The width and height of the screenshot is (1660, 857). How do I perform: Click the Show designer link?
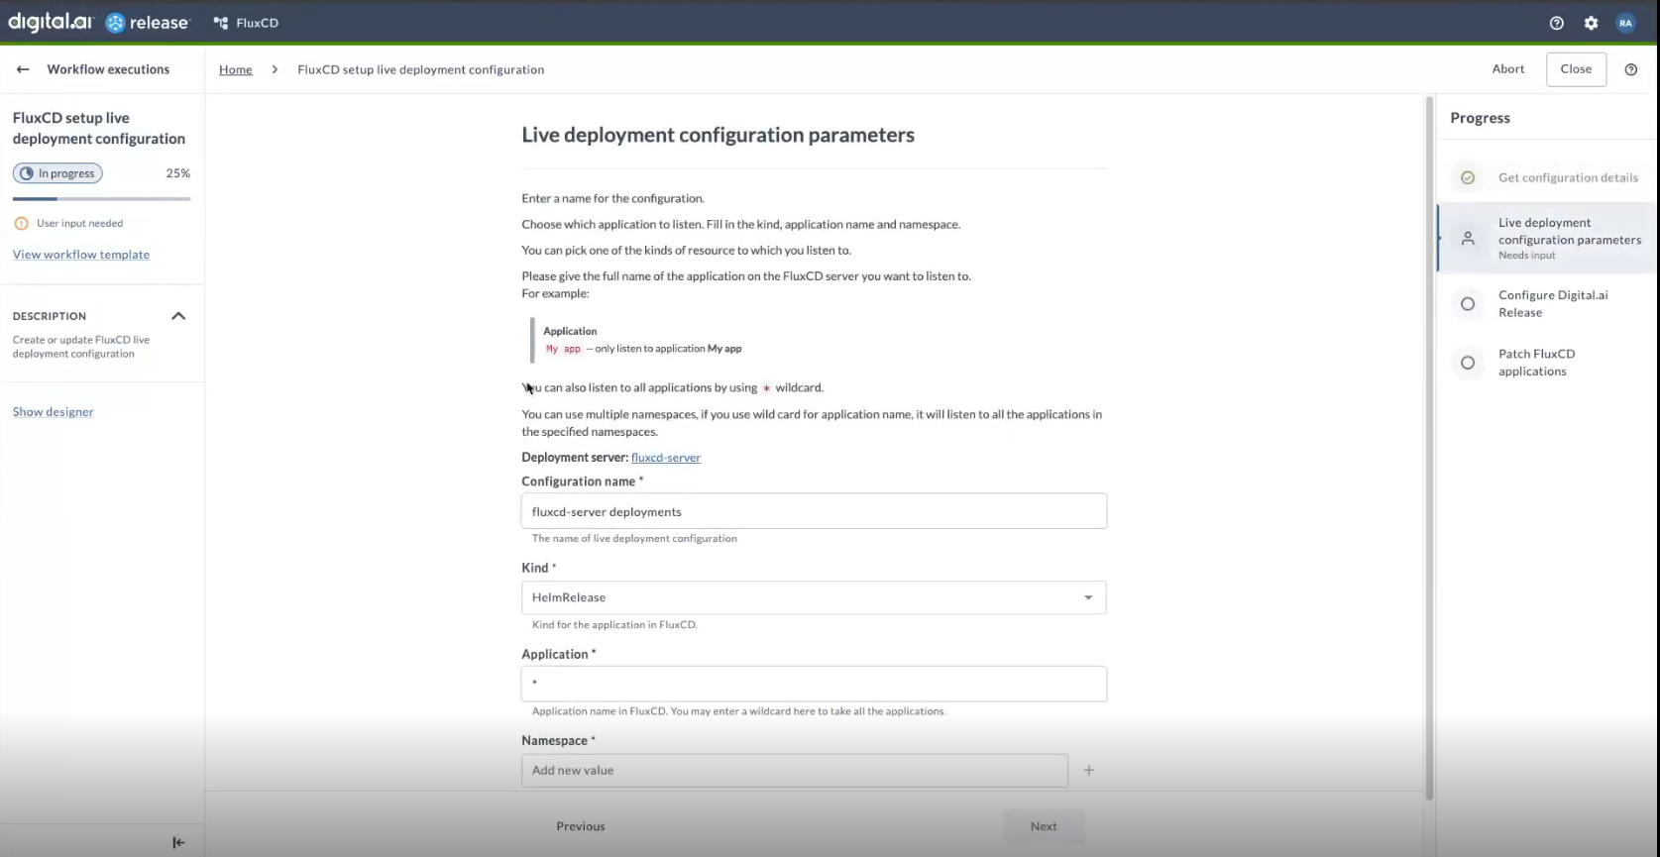tap(54, 411)
